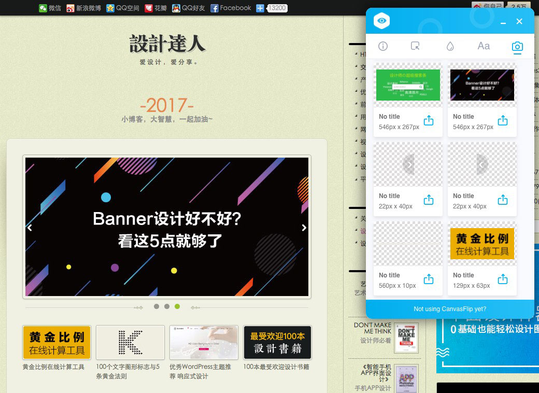Select the second gray carousel dot

tap(167, 306)
